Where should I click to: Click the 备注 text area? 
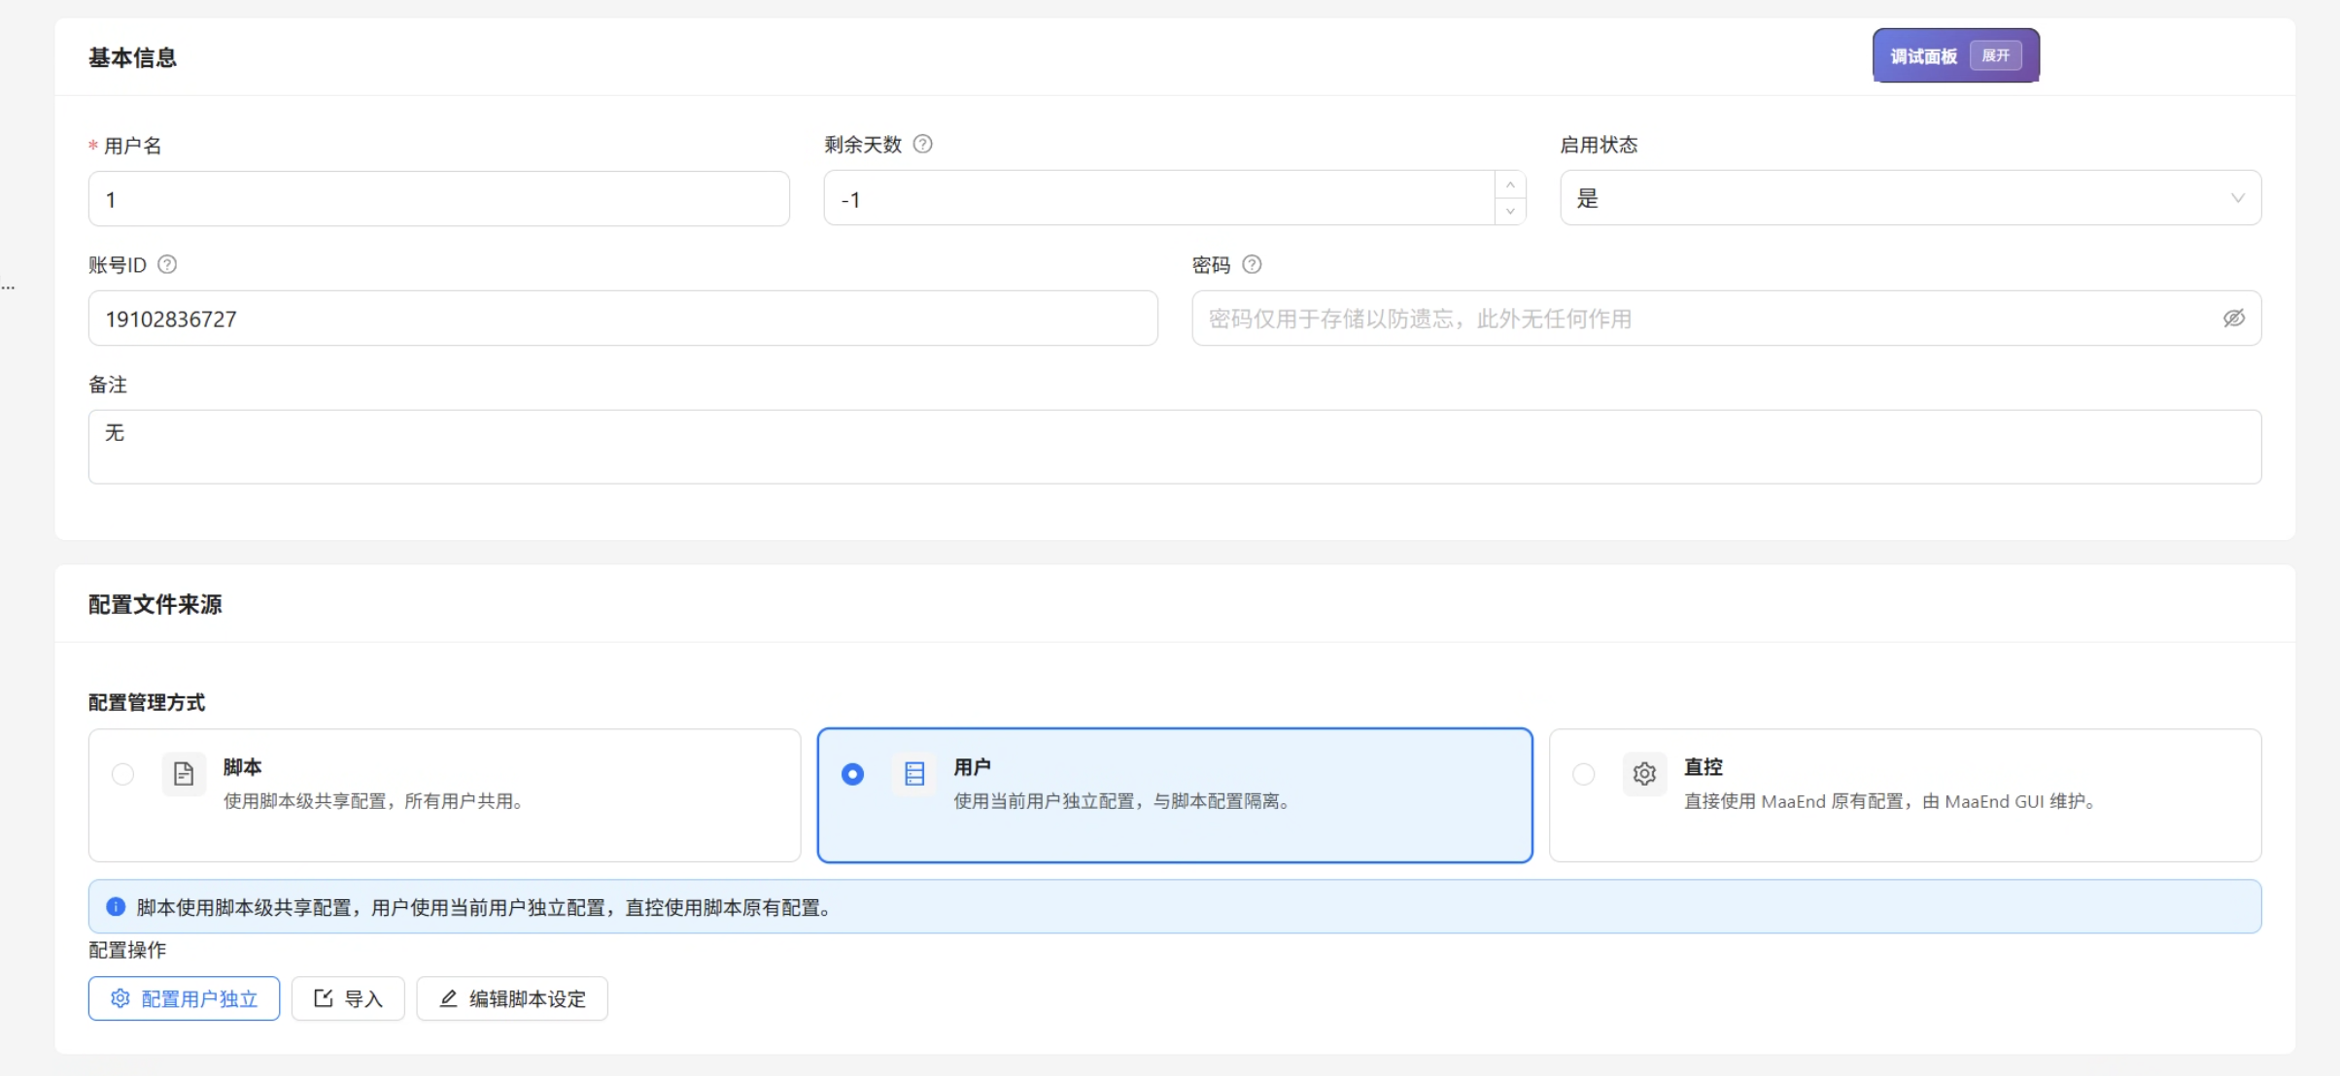click(x=1175, y=447)
